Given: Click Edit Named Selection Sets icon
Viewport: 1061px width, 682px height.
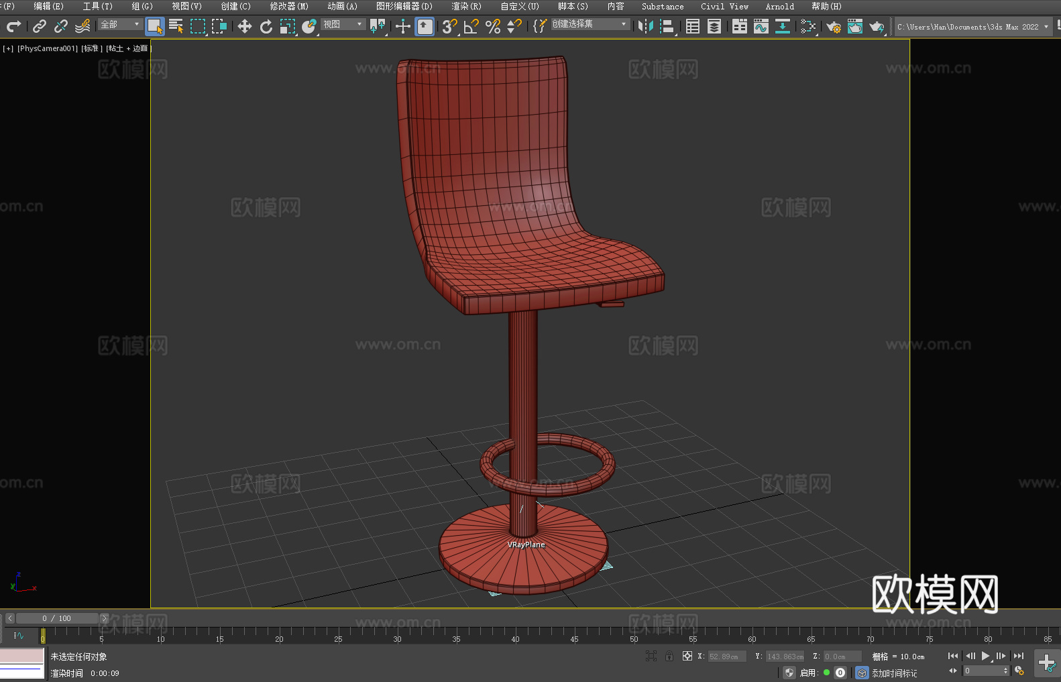Looking at the screenshot, I should 539,26.
